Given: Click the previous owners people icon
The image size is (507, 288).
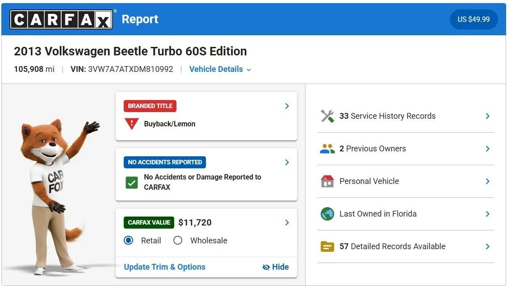Looking at the screenshot, I should coord(327,149).
